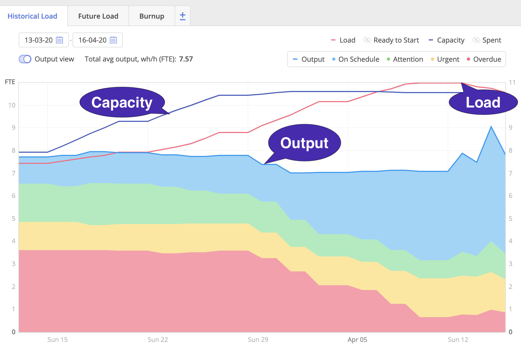Image resolution: width=521 pixels, height=348 pixels.
Task: Show the Ready to Start series via eye icon
Action: [367, 40]
